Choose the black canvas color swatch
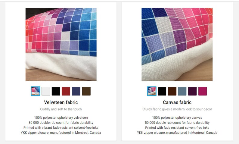Image resolution: width=239 pixels, height=144 pixels. pyautogui.click(x=162, y=91)
